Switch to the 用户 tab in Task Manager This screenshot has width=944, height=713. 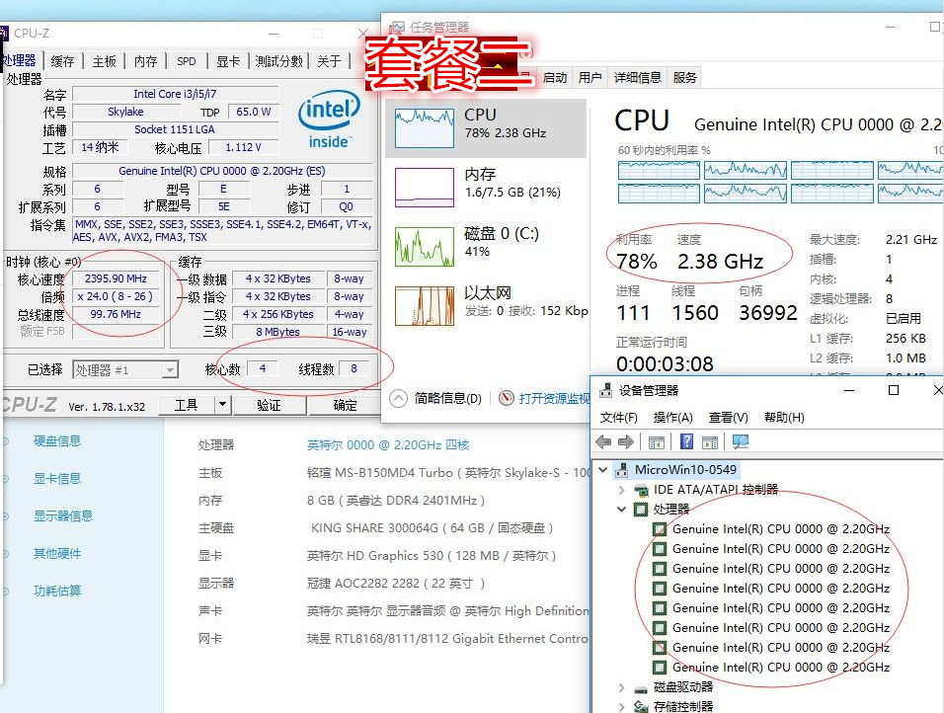click(590, 78)
